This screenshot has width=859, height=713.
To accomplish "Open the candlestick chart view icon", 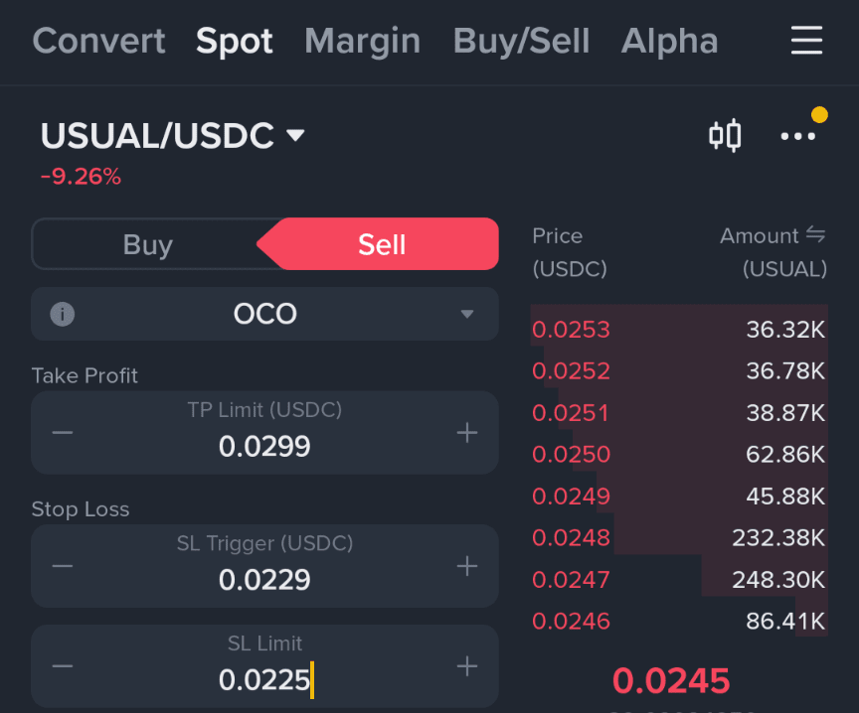I will coord(725,135).
